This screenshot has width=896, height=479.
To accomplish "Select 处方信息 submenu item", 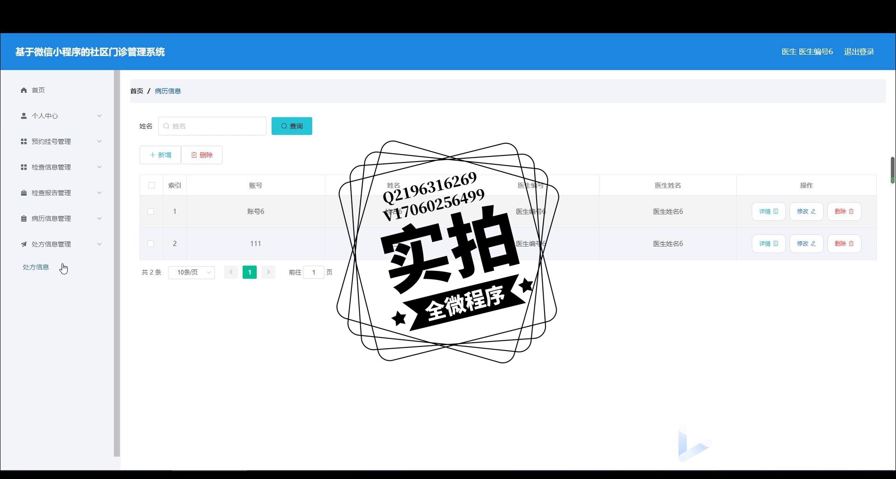I will (36, 267).
